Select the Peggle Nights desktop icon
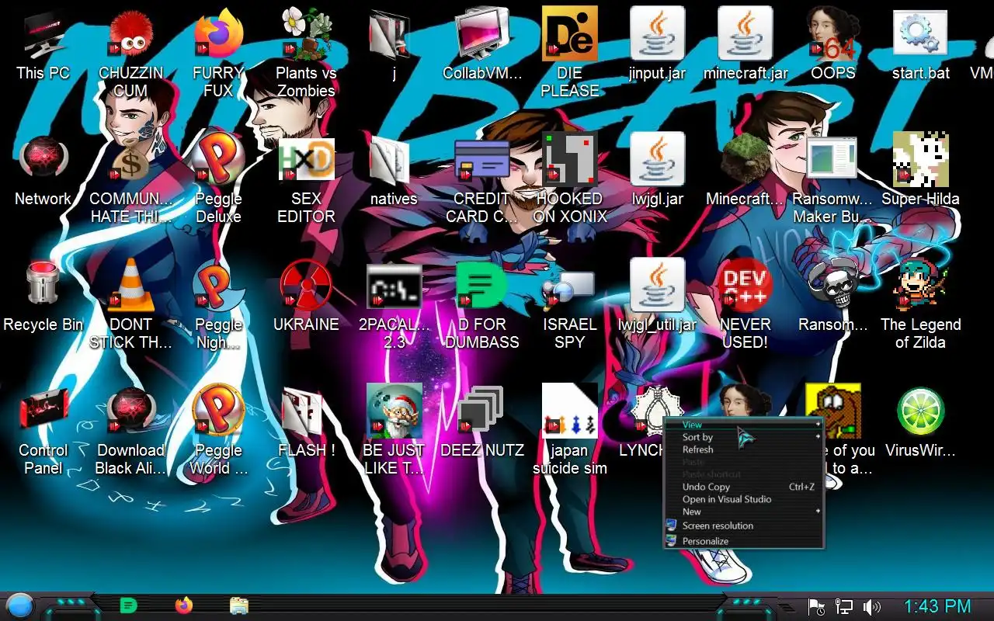This screenshot has width=994, height=621. coord(218,286)
